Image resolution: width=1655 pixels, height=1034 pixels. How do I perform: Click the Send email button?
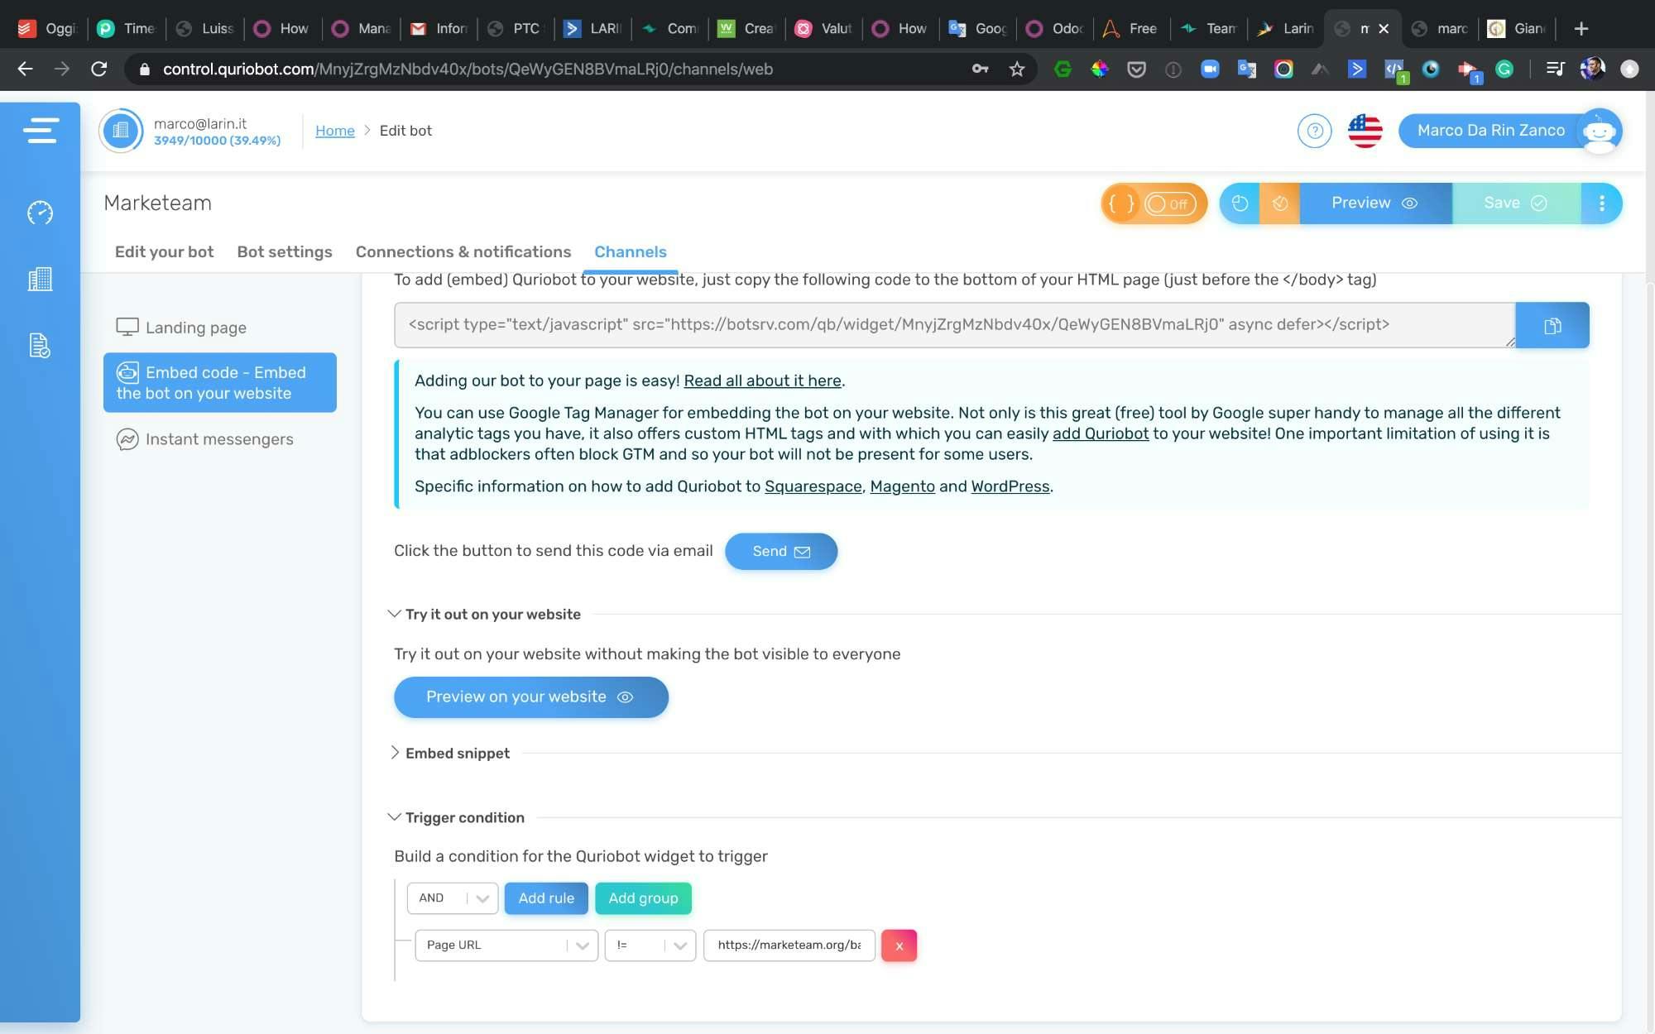pos(780,552)
